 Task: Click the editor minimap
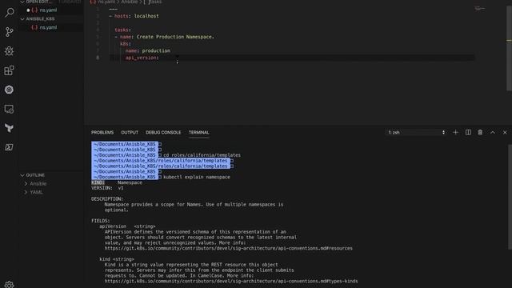coord(480,9)
